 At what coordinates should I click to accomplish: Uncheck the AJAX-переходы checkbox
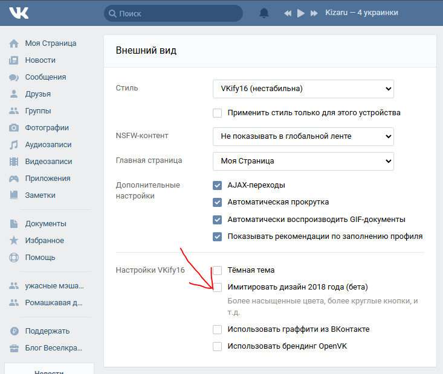(x=217, y=186)
